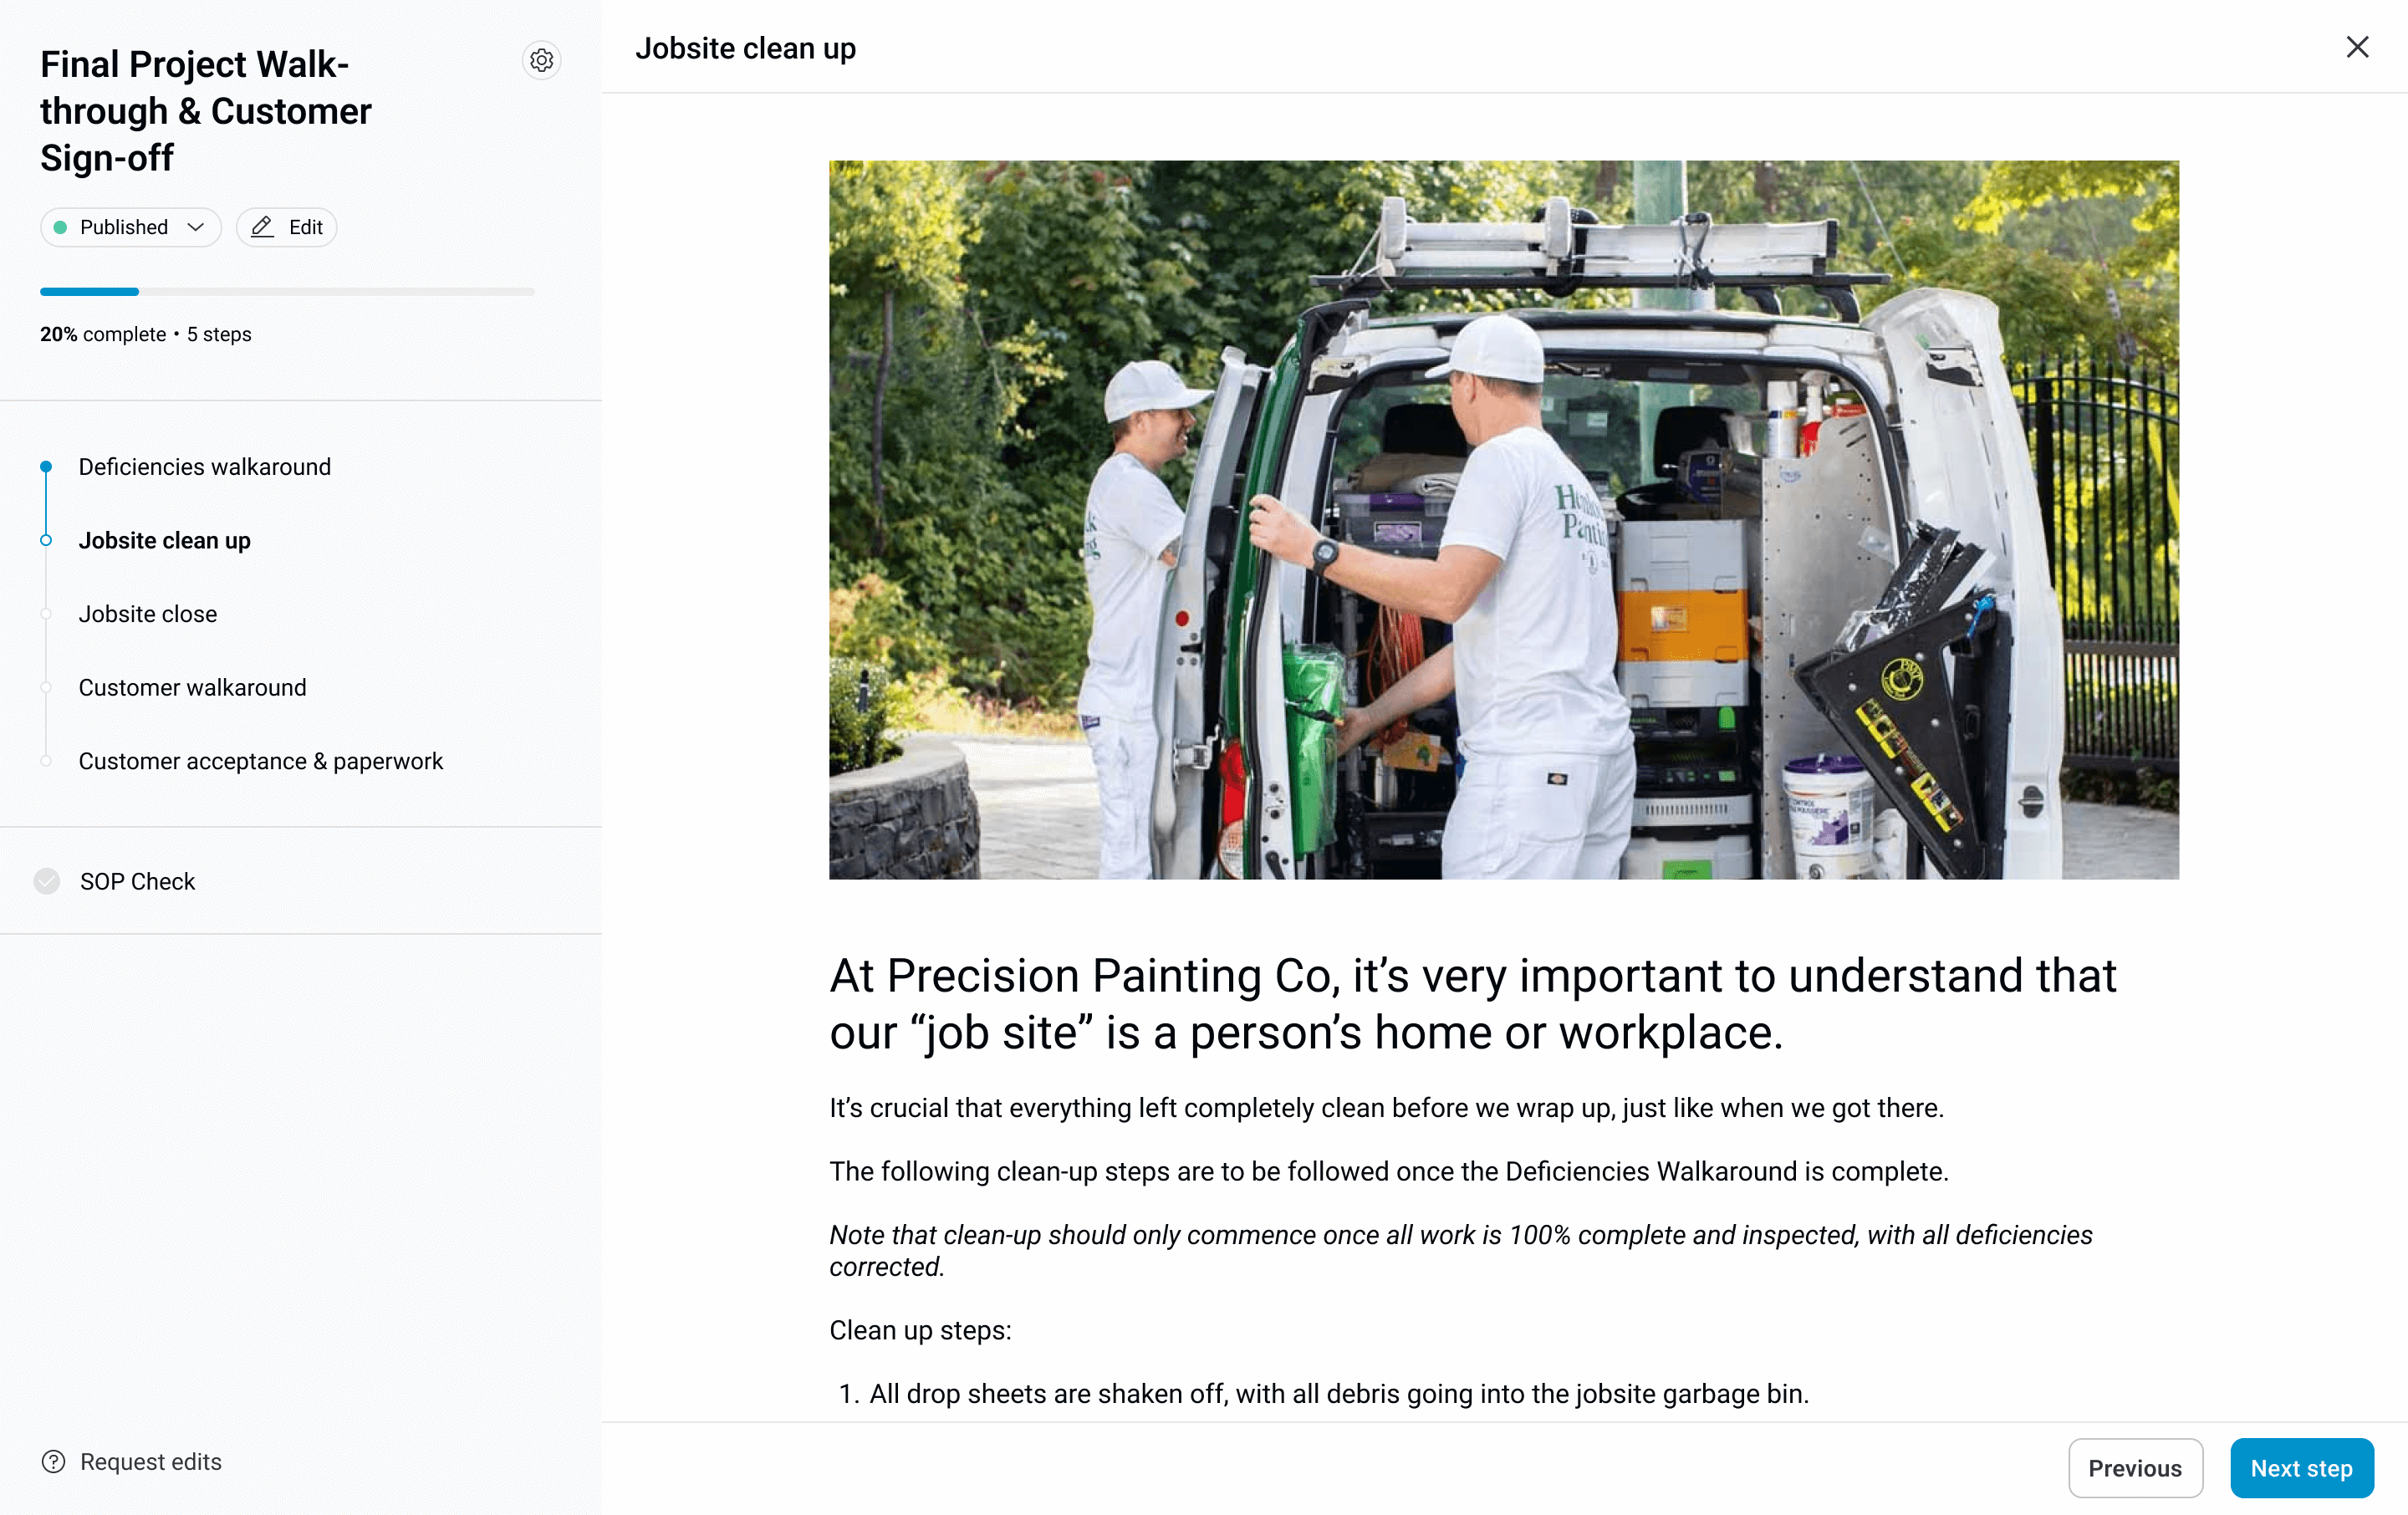Open the painters van photo

click(x=1504, y=520)
